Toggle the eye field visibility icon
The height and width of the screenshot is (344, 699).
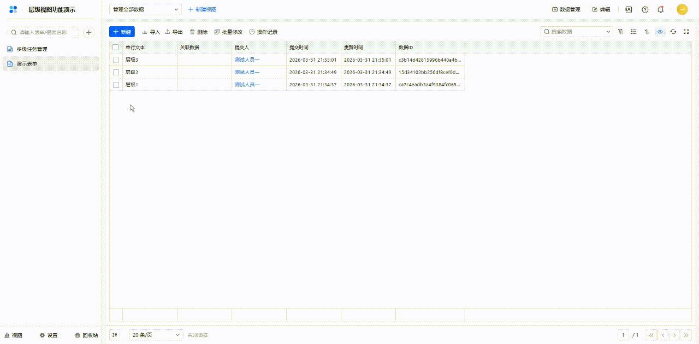(x=660, y=32)
